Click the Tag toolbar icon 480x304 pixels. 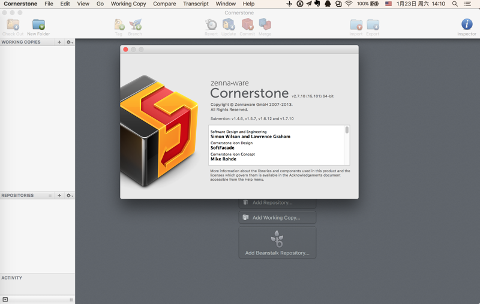(119, 27)
